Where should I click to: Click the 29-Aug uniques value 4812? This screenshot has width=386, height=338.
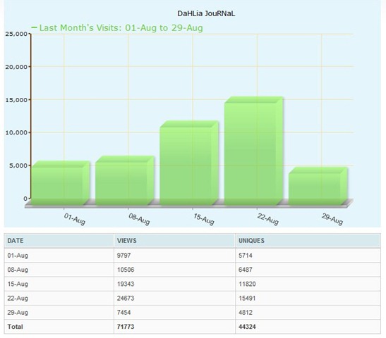(246, 313)
